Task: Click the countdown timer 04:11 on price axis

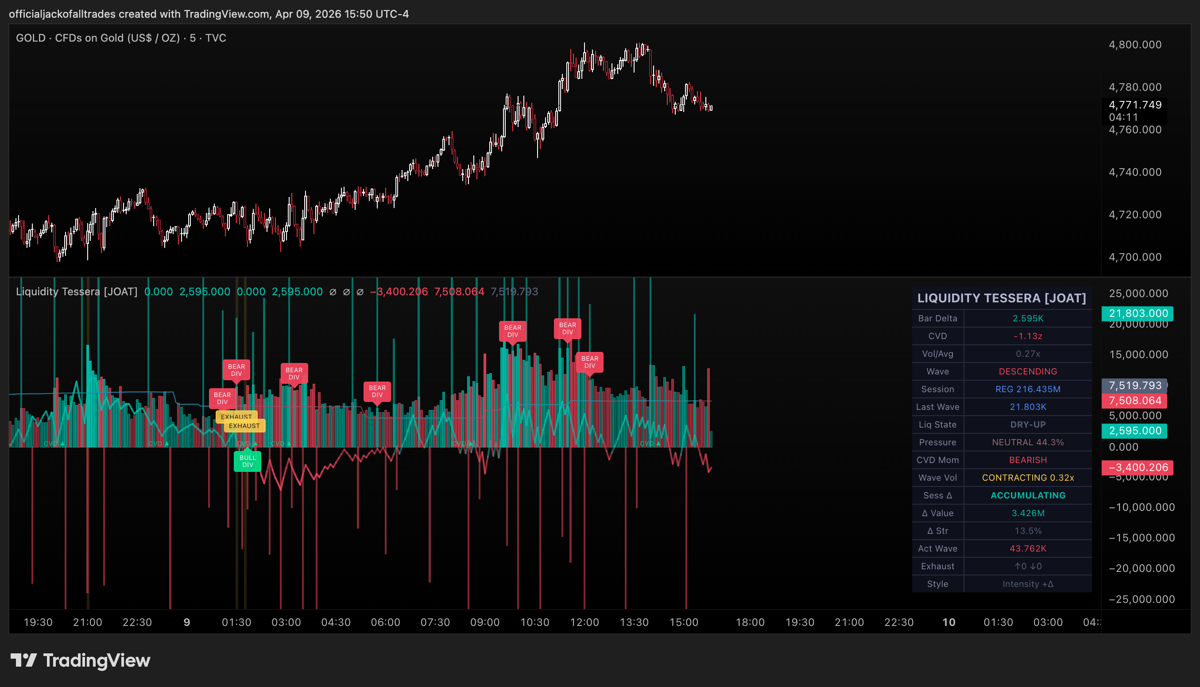Action: 1123,117
